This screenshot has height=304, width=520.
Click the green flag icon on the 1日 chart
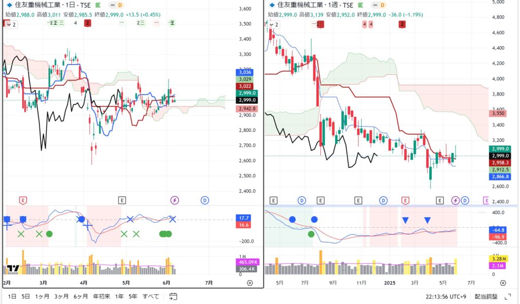pos(98,5)
